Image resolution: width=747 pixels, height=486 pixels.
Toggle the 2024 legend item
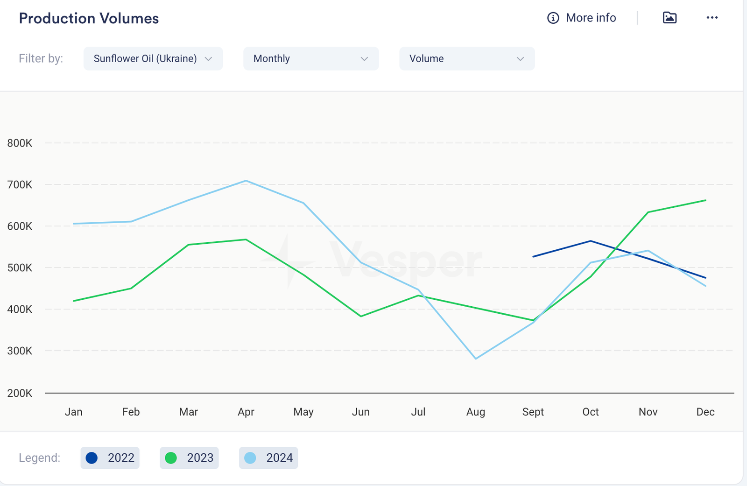point(268,458)
